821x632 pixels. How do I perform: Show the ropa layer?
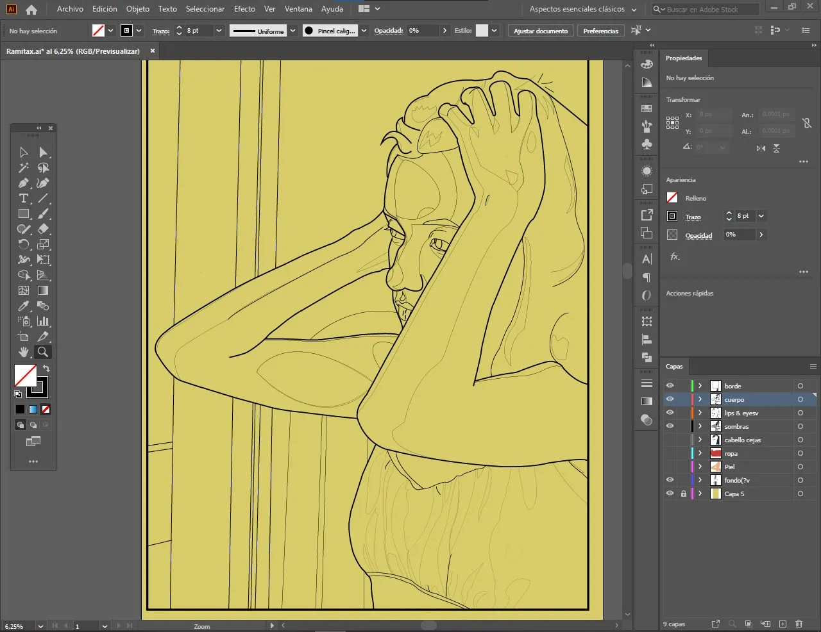click(670, 453)
